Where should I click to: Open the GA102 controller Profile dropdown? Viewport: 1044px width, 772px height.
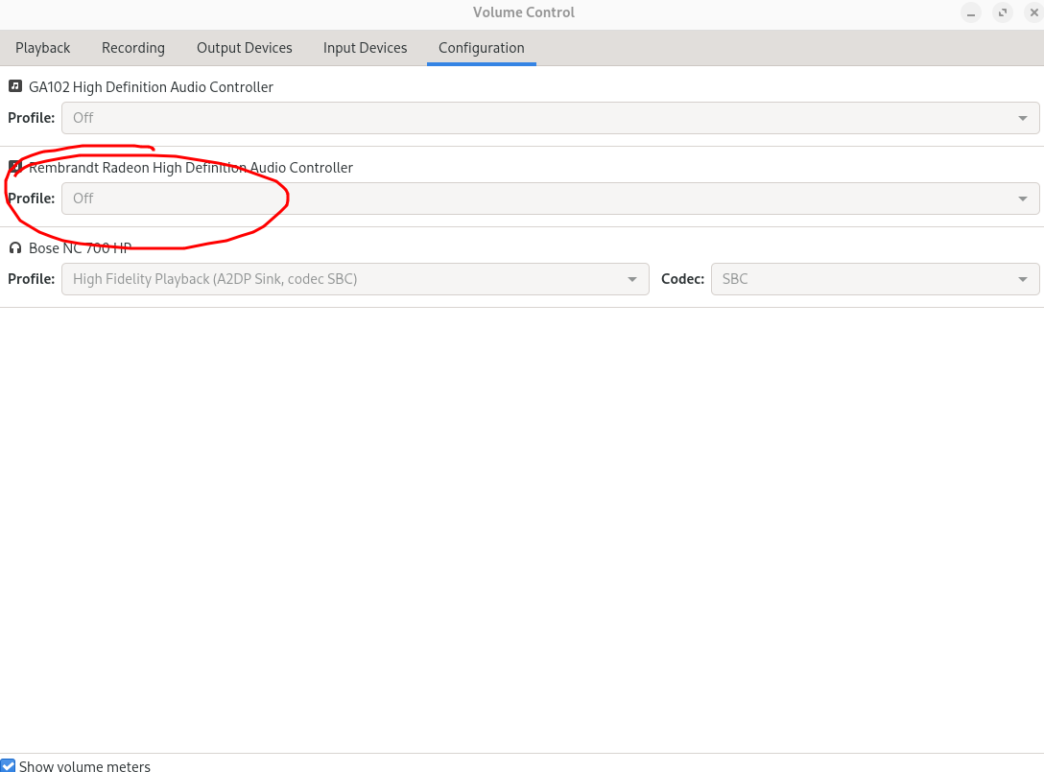pyautogui.click(x=550, y=118)
